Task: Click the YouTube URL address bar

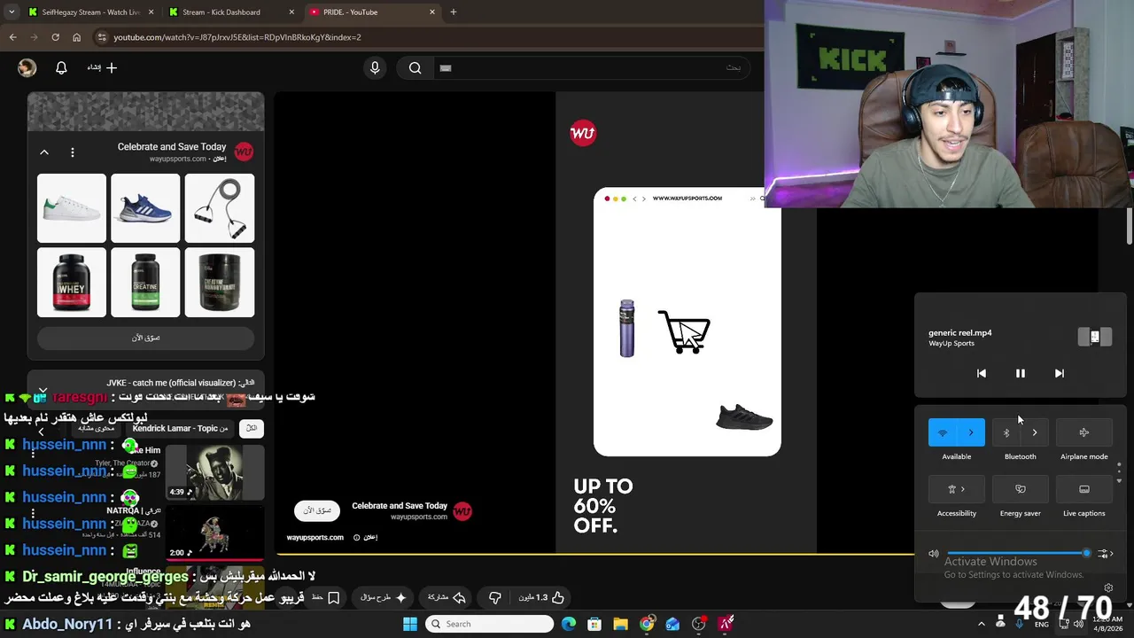Action: (x=425, y=37)
